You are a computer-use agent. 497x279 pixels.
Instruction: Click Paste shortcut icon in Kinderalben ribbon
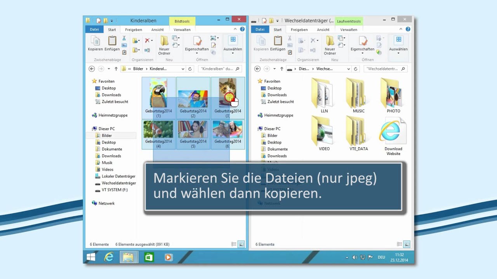click(124, 52)
